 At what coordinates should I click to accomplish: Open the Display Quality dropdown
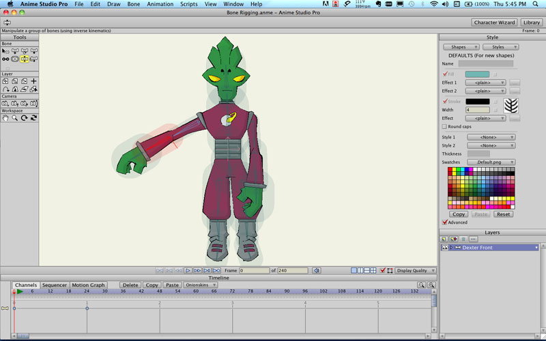(416, 271)
